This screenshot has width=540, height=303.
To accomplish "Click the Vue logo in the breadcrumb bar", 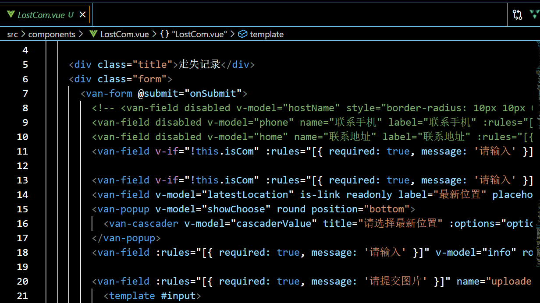I will [93, 34].
